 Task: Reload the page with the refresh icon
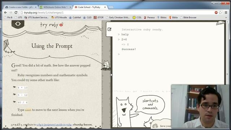coord(16,13)
